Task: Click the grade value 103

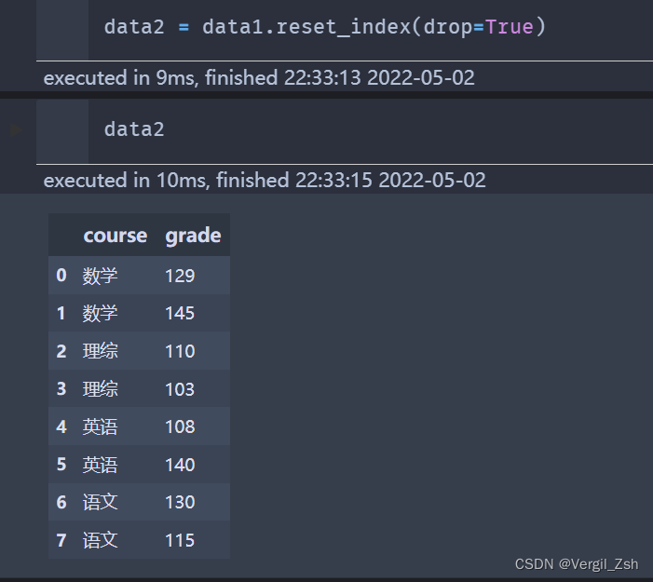Action: (180, 389)
